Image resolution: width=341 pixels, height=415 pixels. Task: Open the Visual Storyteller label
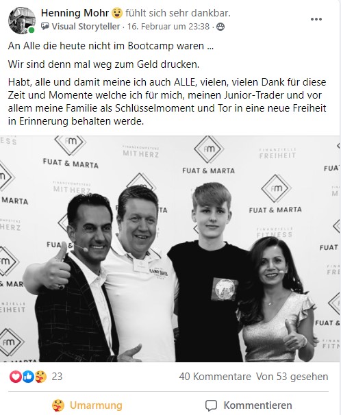(86, 27)
